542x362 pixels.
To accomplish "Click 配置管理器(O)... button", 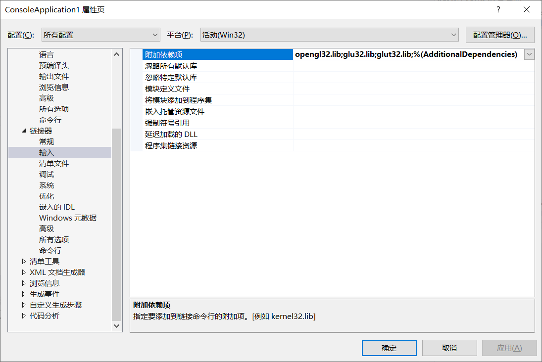I will (500, 35).
